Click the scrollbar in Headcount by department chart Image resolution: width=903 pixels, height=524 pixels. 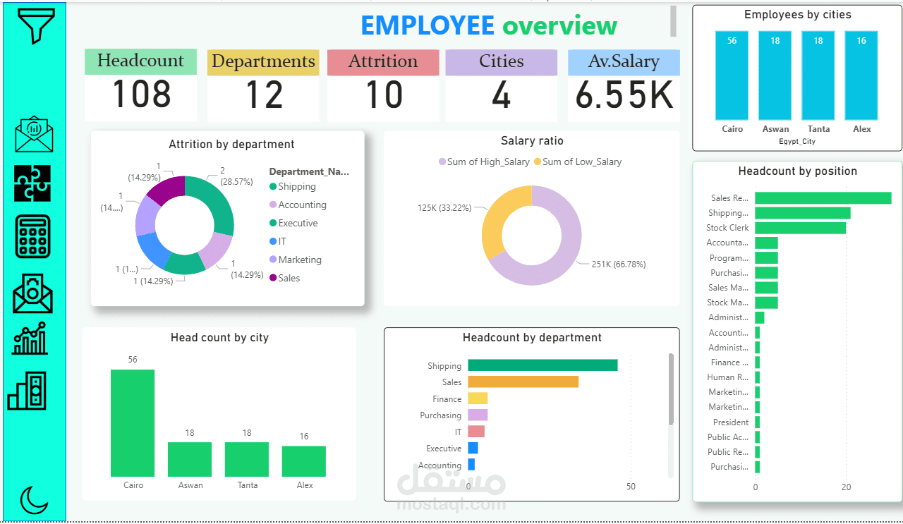click(x=670, y=388)
